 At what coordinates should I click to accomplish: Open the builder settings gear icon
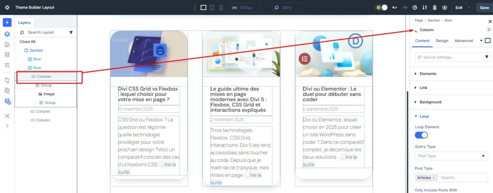pyautogui.click(x=7, y=7)
